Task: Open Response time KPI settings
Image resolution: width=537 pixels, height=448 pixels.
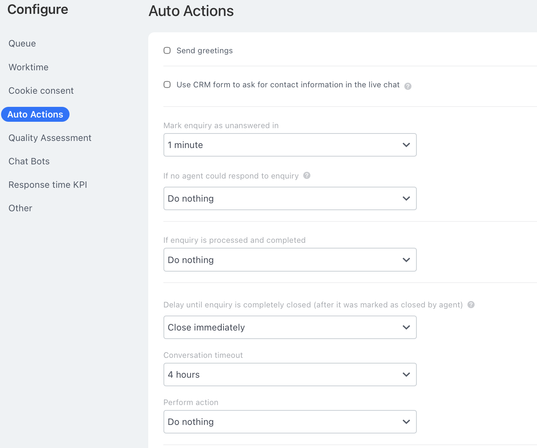Action: pyautogui.click(x=48, y=185)
